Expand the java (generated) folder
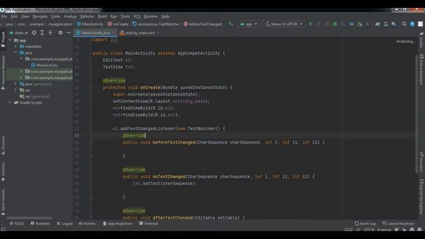The height and width of the screenshot is (239, 425). coord(15,84)
